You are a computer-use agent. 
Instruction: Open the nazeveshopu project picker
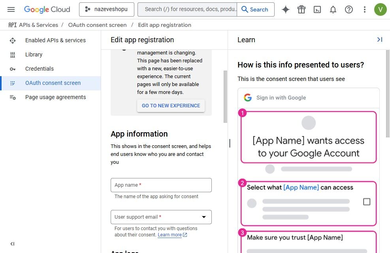coord(106,9)
